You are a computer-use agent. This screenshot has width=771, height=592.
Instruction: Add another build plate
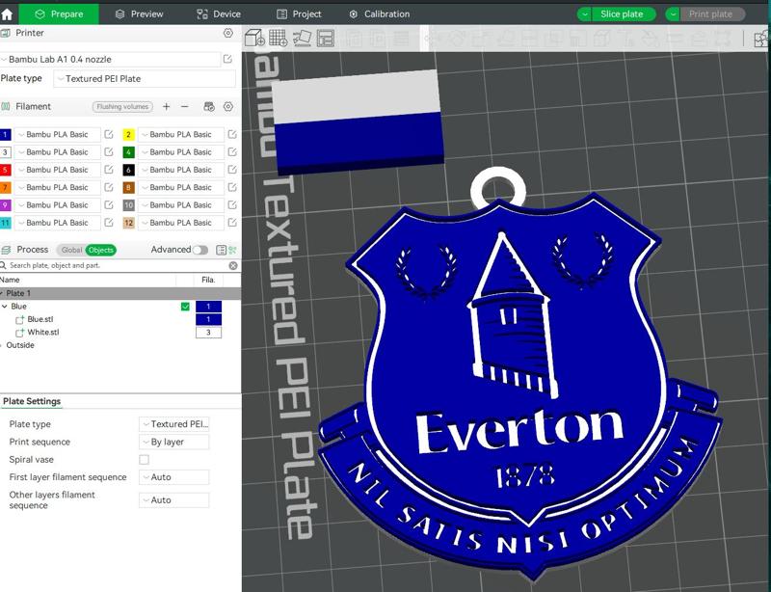coord(278,39)
